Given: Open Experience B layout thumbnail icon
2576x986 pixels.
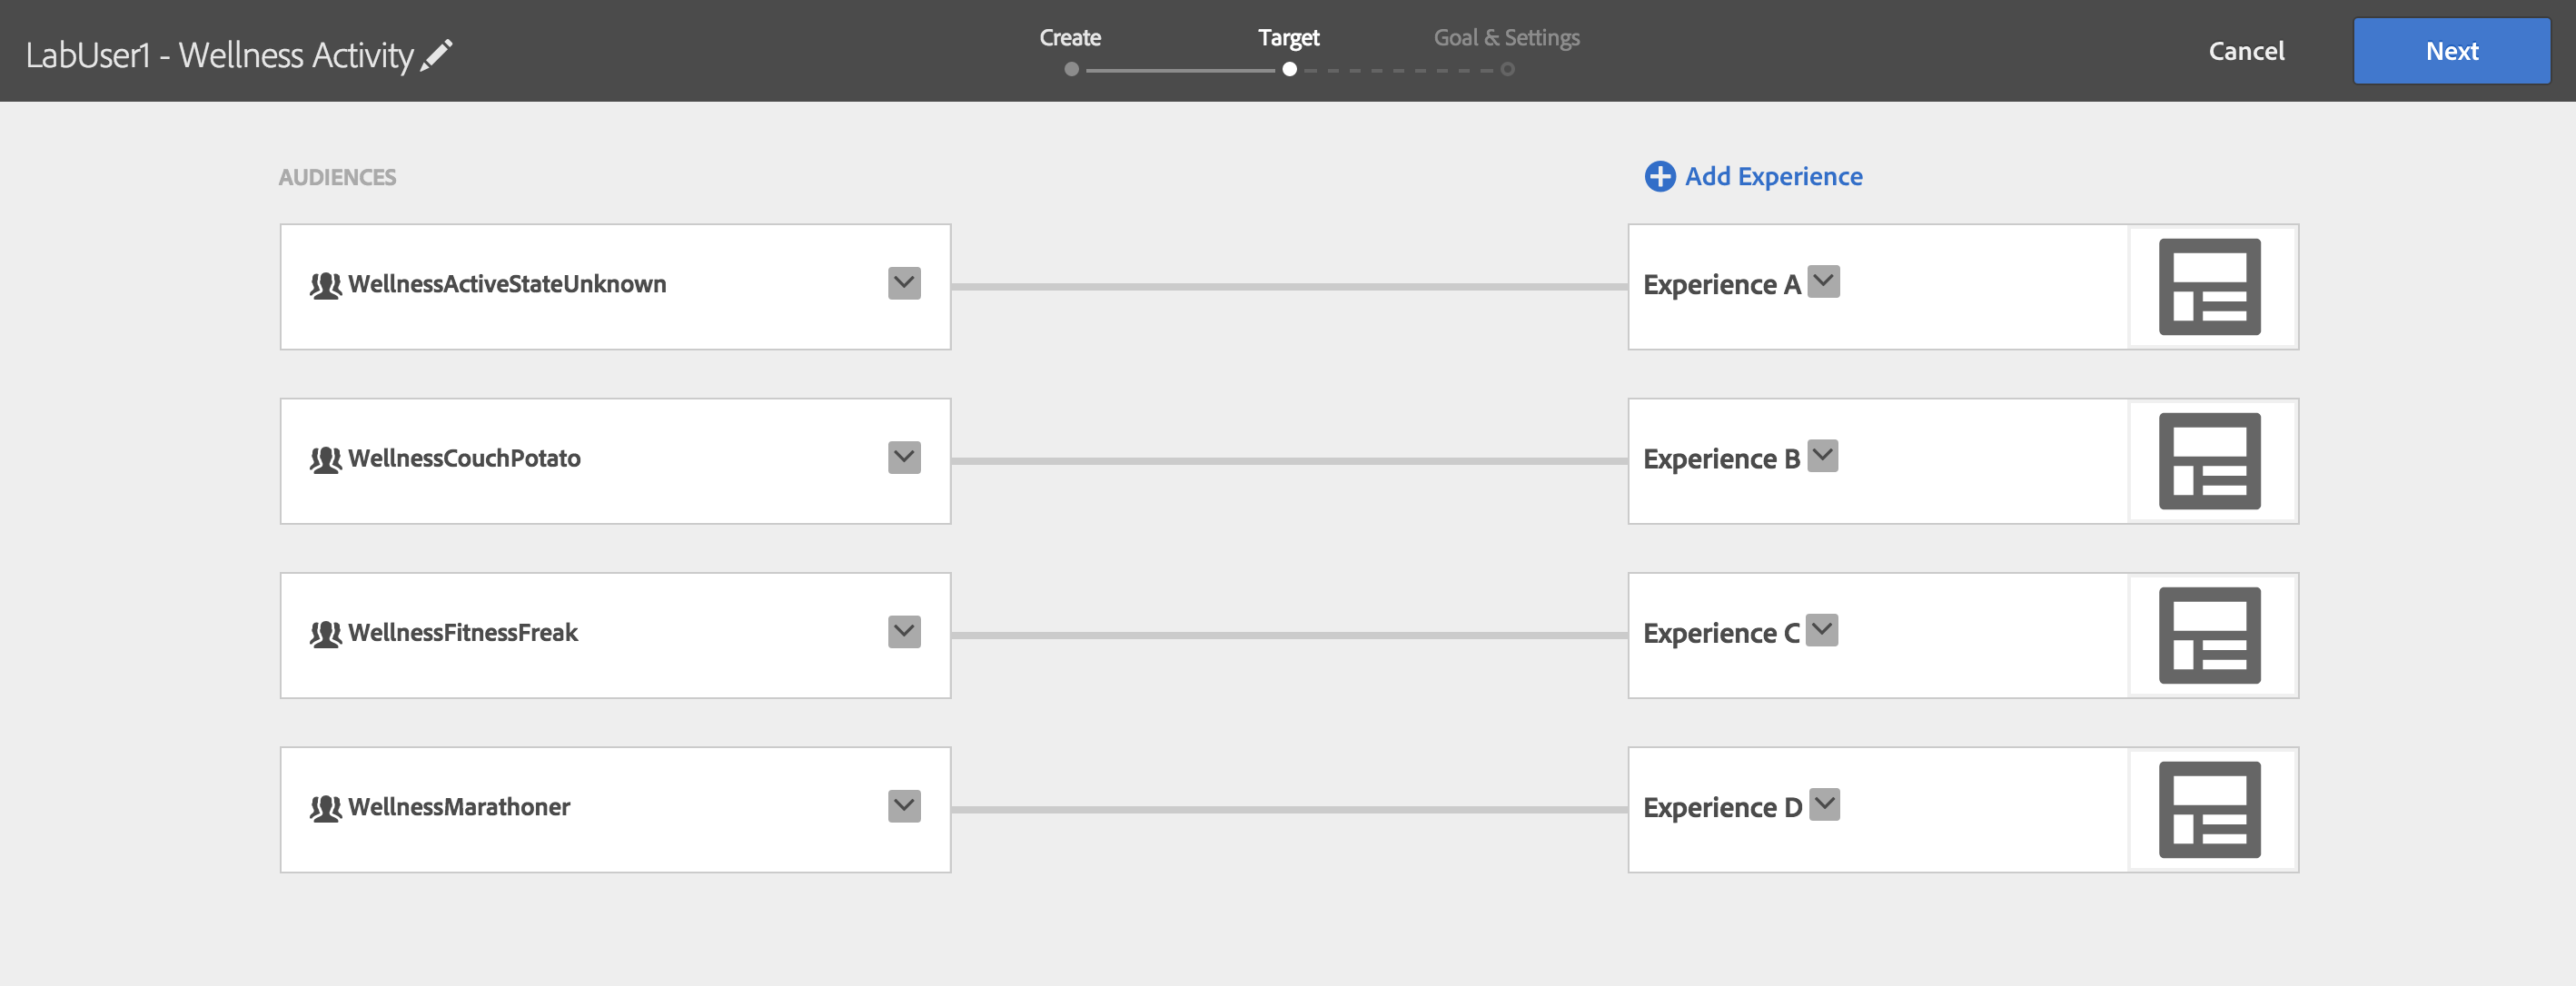Looking at the screenshot, I should click(x=2209, y=461).
